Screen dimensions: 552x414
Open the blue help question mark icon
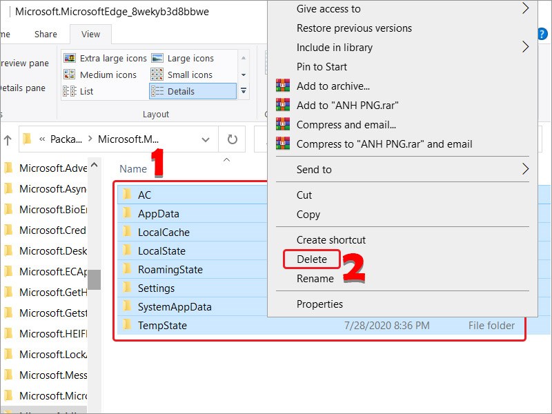click(x=542, y=34)
